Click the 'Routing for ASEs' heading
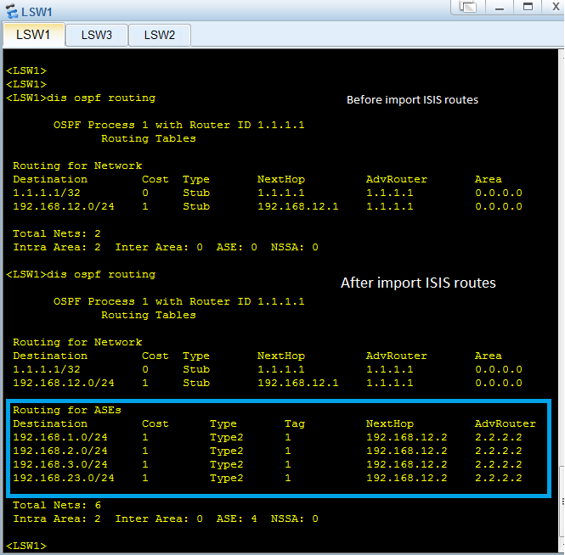The image size is (565, 555). pos(67,410)
